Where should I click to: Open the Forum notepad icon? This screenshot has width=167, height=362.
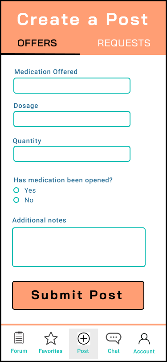(x=19, y=338)
